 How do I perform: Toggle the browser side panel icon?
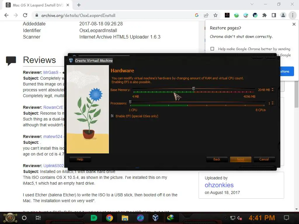[274, 15]
